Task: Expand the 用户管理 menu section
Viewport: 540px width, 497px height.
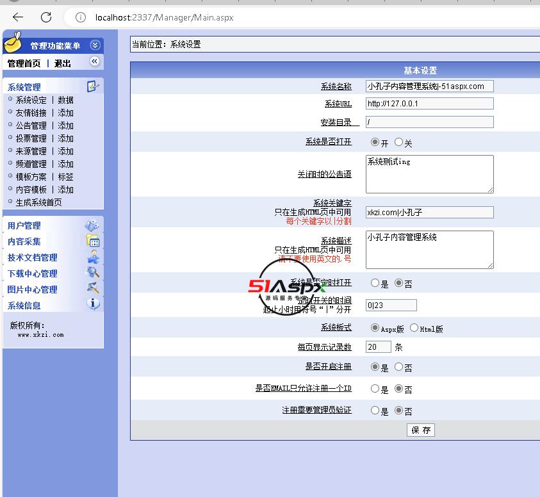Action: point(24,225)
